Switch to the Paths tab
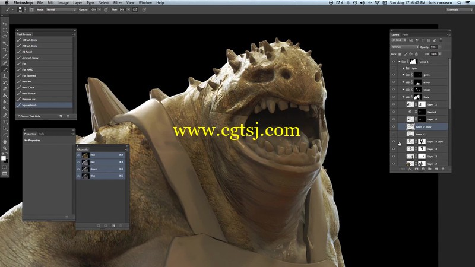 (406, 34)
